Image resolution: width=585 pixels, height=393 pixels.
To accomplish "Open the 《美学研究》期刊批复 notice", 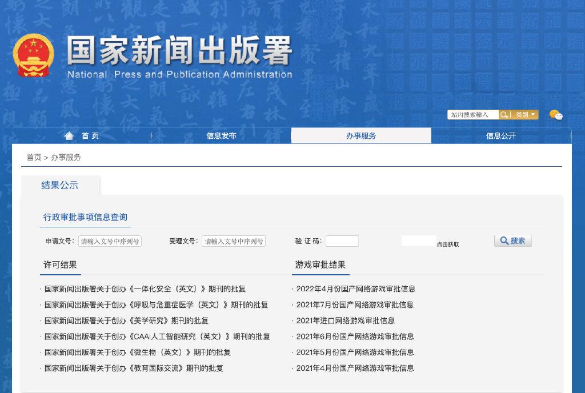I will point(126,320).
